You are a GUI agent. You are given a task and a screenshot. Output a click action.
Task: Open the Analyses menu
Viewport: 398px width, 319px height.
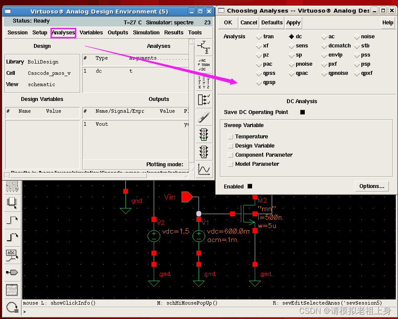[x=64, y=32]
